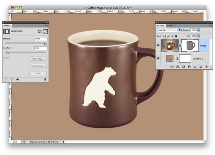
Task: Open the Normal blend mode dropdown
Action: click(x=169, y=30)
